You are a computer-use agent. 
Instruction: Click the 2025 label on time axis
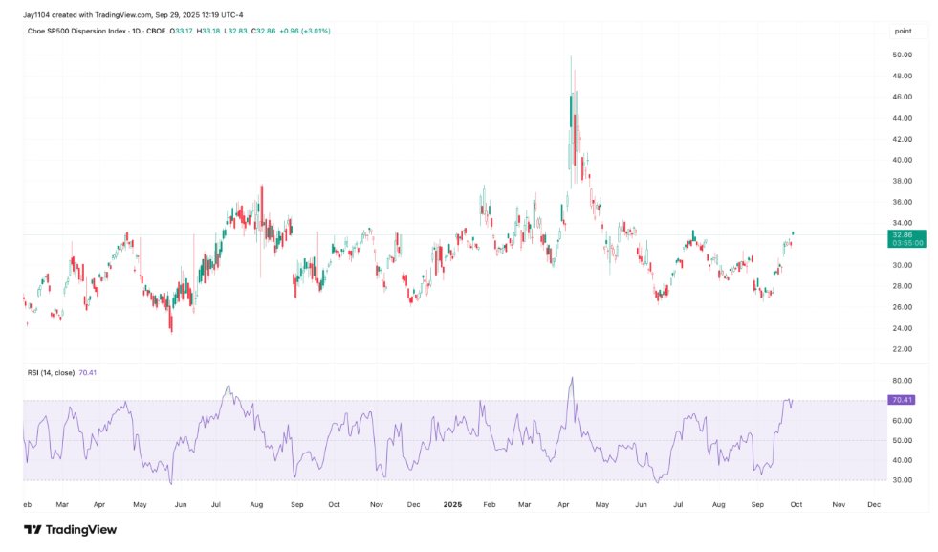click(453, 502)
